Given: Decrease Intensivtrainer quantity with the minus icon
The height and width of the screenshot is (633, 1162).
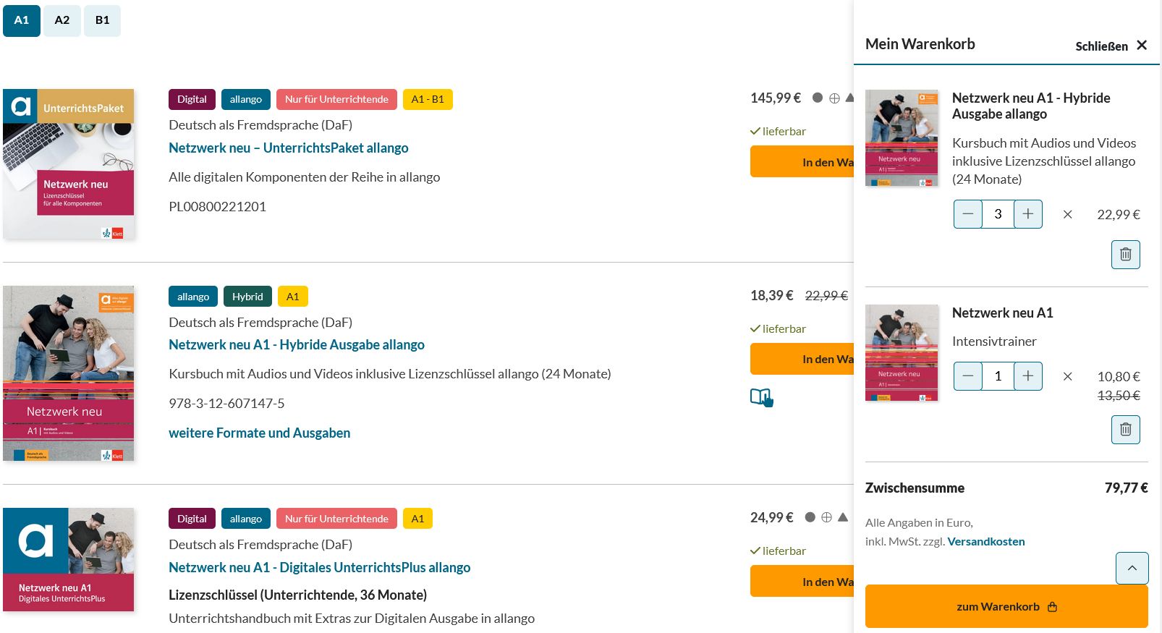Looking at the screenshot, I should pos(967,376).
